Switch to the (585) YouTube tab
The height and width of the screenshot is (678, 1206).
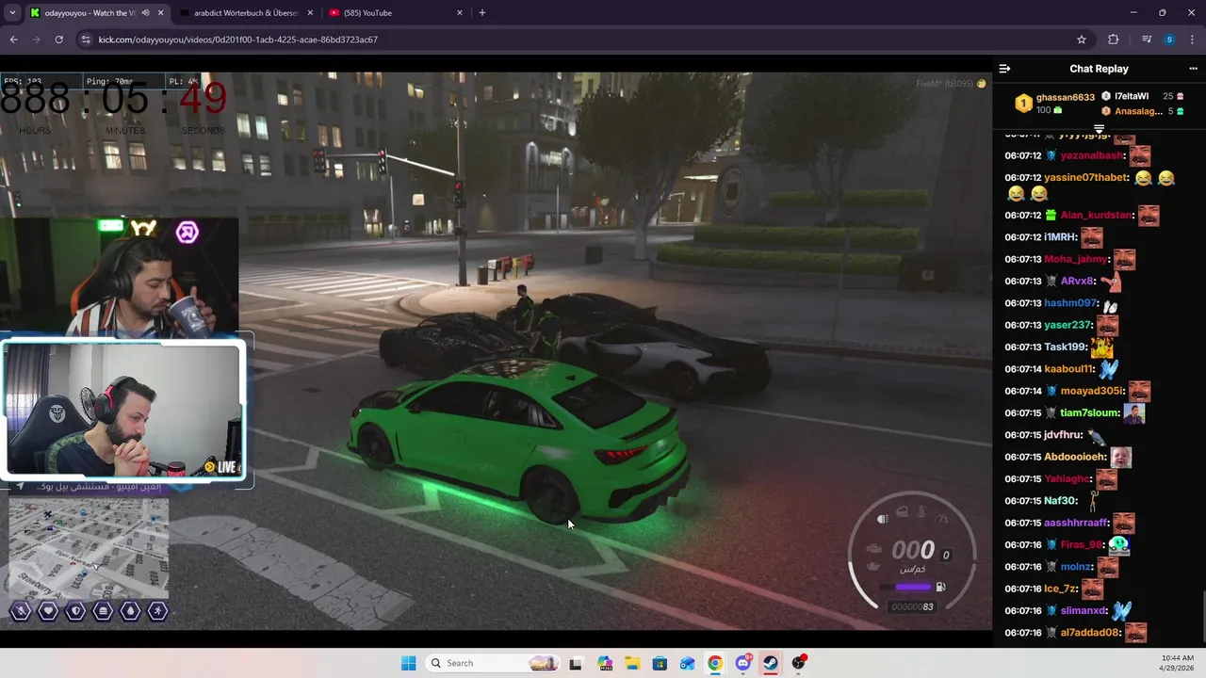pos(396,12)
